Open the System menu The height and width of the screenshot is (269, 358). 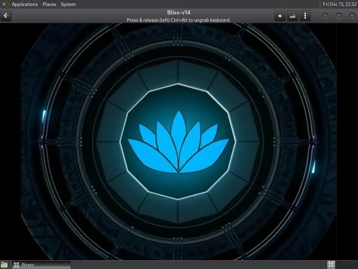click(x=68, y=4)
